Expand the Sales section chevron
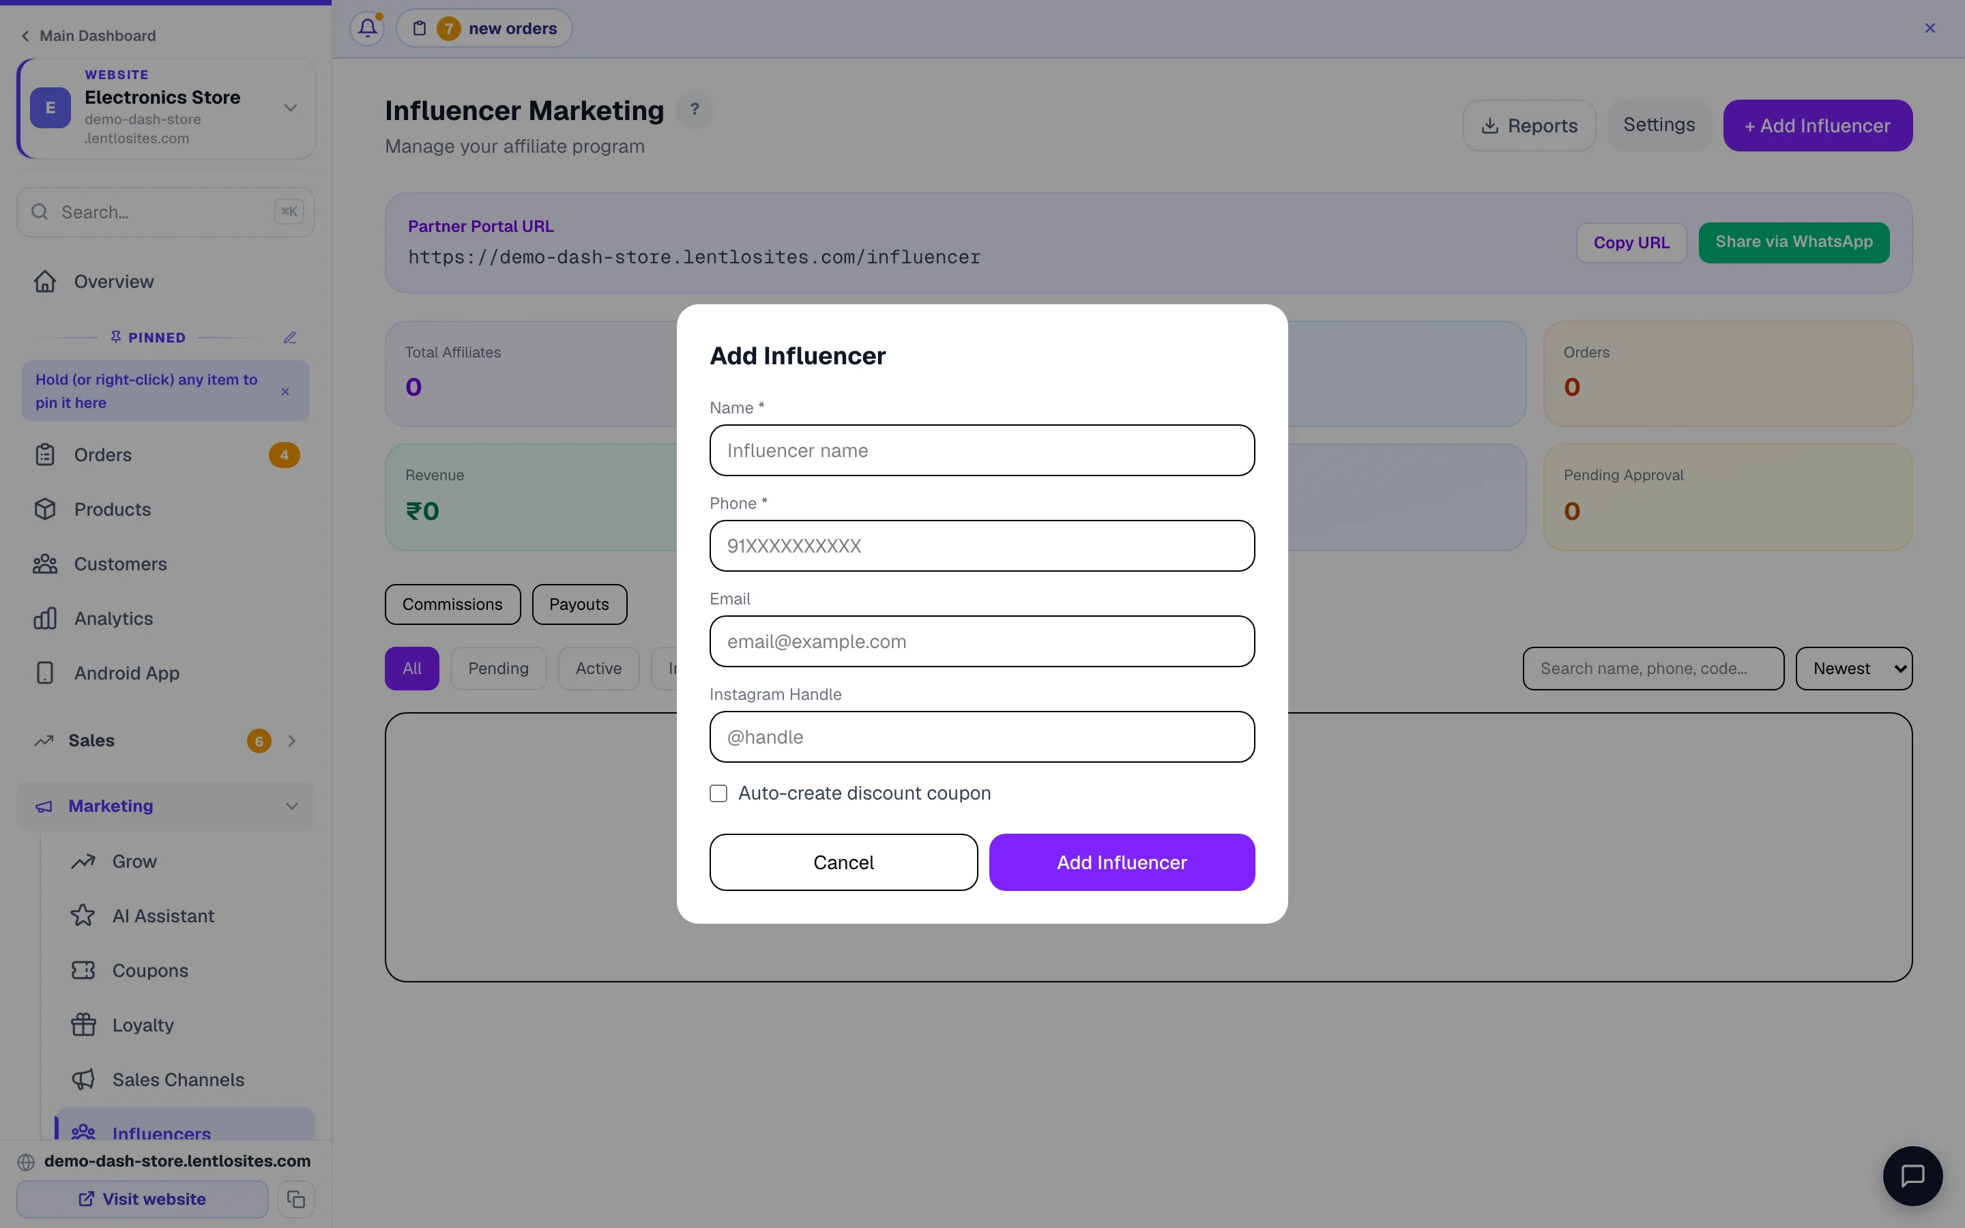Screen dimensions: 1965x1228 [x=291, y=741]
